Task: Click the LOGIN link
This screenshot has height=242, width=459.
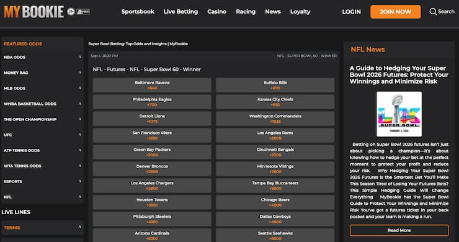Action: tap(351, 12)
